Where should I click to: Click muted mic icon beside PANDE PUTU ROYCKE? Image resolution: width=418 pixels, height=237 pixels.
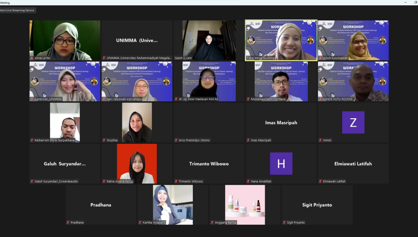pyautogui.click(x=320, y=99)
